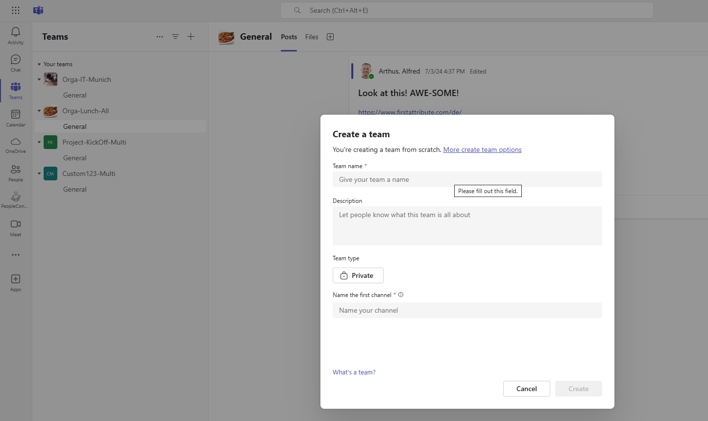Open the filter icon in Teams panel
Screen dimensions: 708x421
click(x=175, y=36)
